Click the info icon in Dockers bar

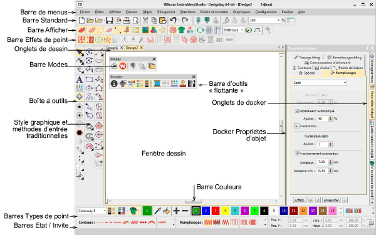pos(114,83)
